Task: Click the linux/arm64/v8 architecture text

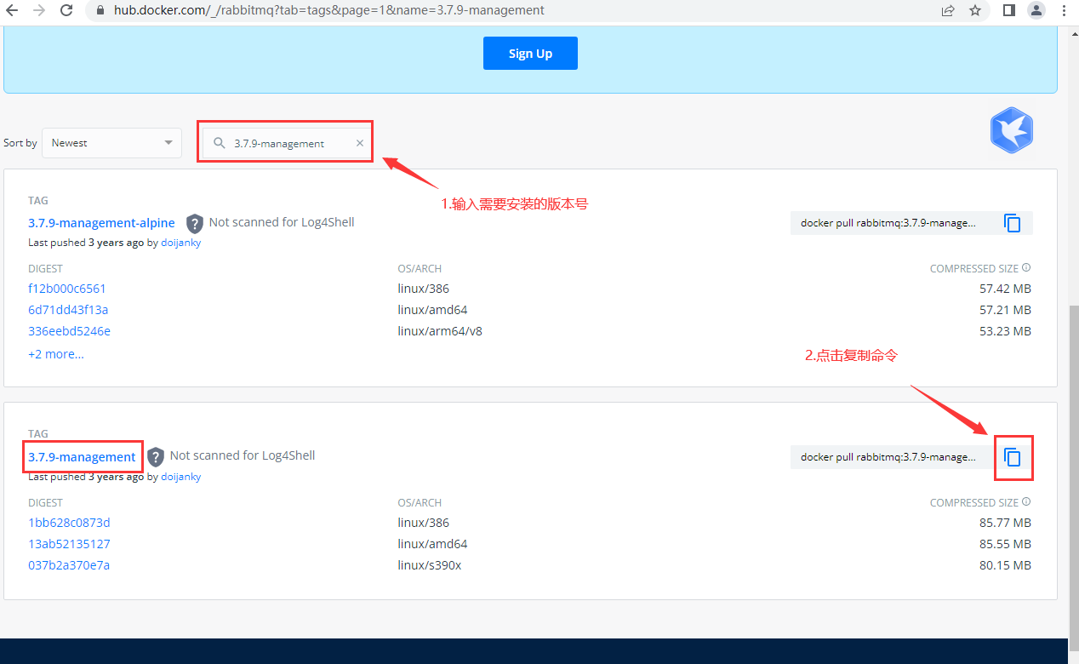Action: pos(440,331)
